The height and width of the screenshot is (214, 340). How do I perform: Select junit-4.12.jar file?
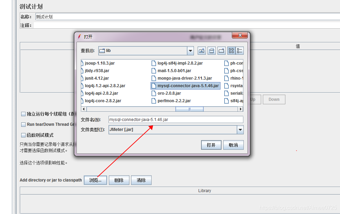coord(97,78)
